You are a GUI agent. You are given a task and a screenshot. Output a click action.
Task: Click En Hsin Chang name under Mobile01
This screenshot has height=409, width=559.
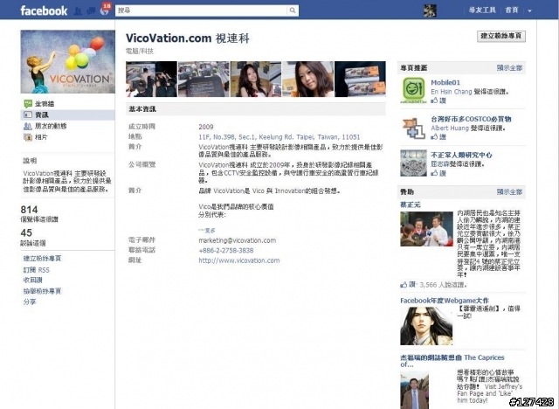coord(451,92)
